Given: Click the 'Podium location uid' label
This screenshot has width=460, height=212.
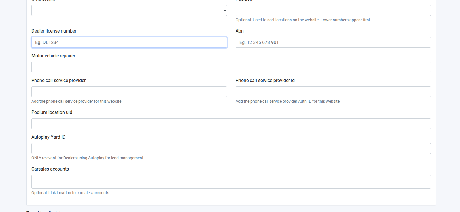Looking at the screenshot, I should click(x=52, y=112).
